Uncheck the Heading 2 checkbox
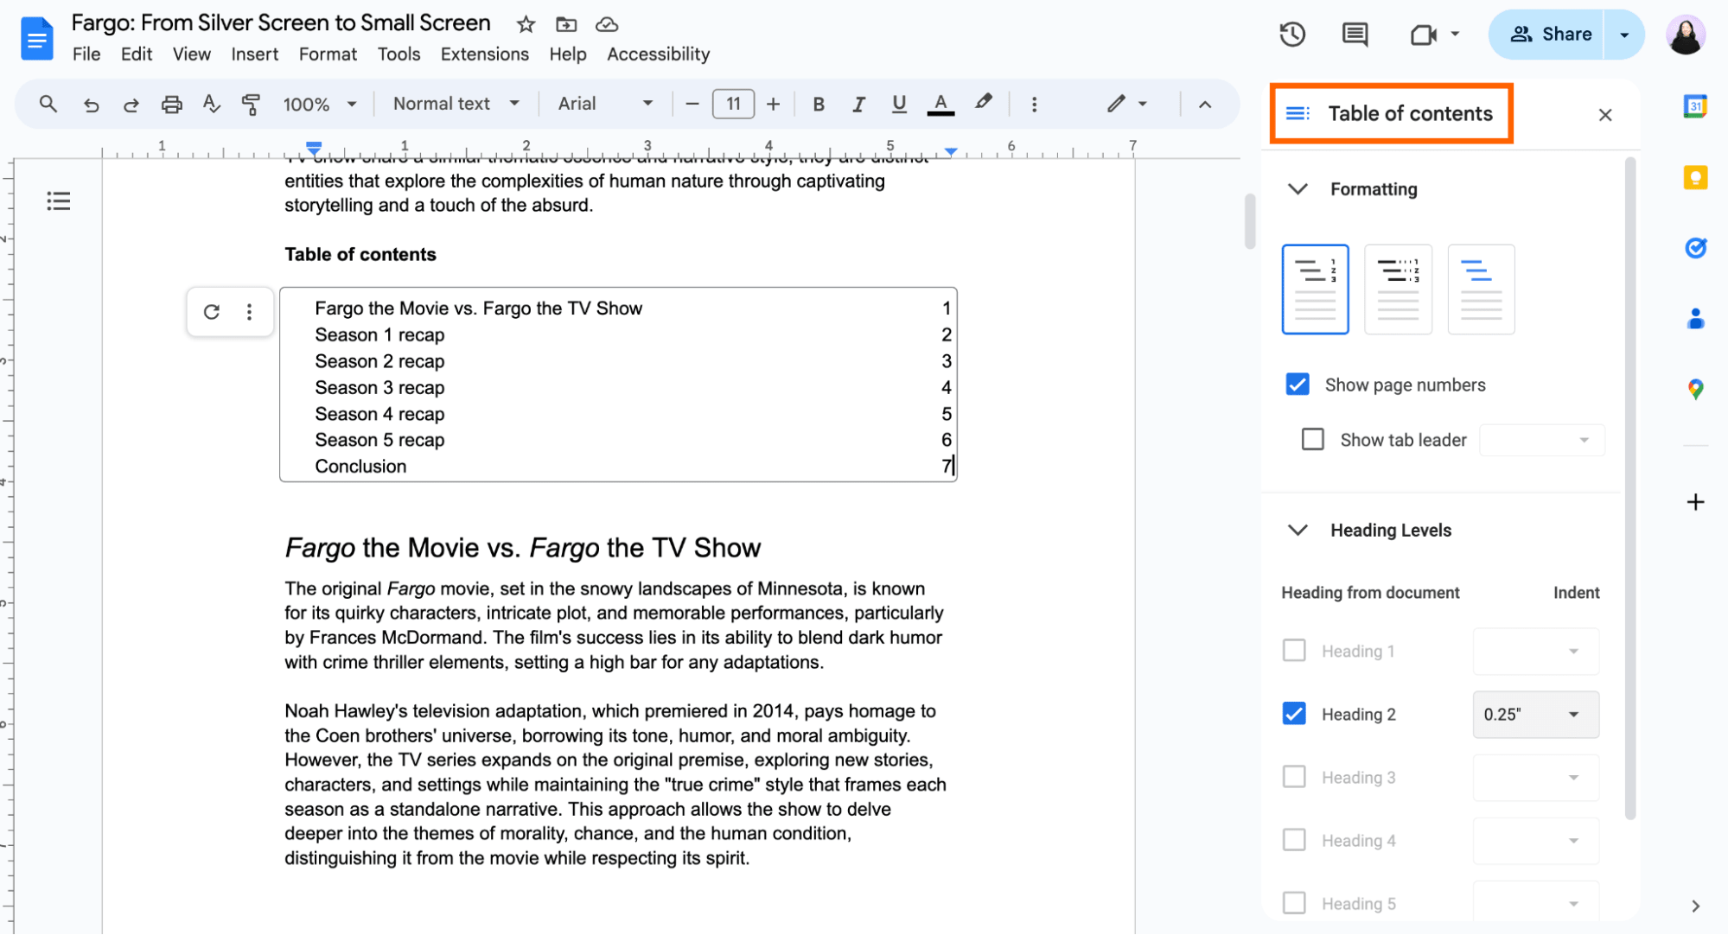 [x=1294, y=714]
